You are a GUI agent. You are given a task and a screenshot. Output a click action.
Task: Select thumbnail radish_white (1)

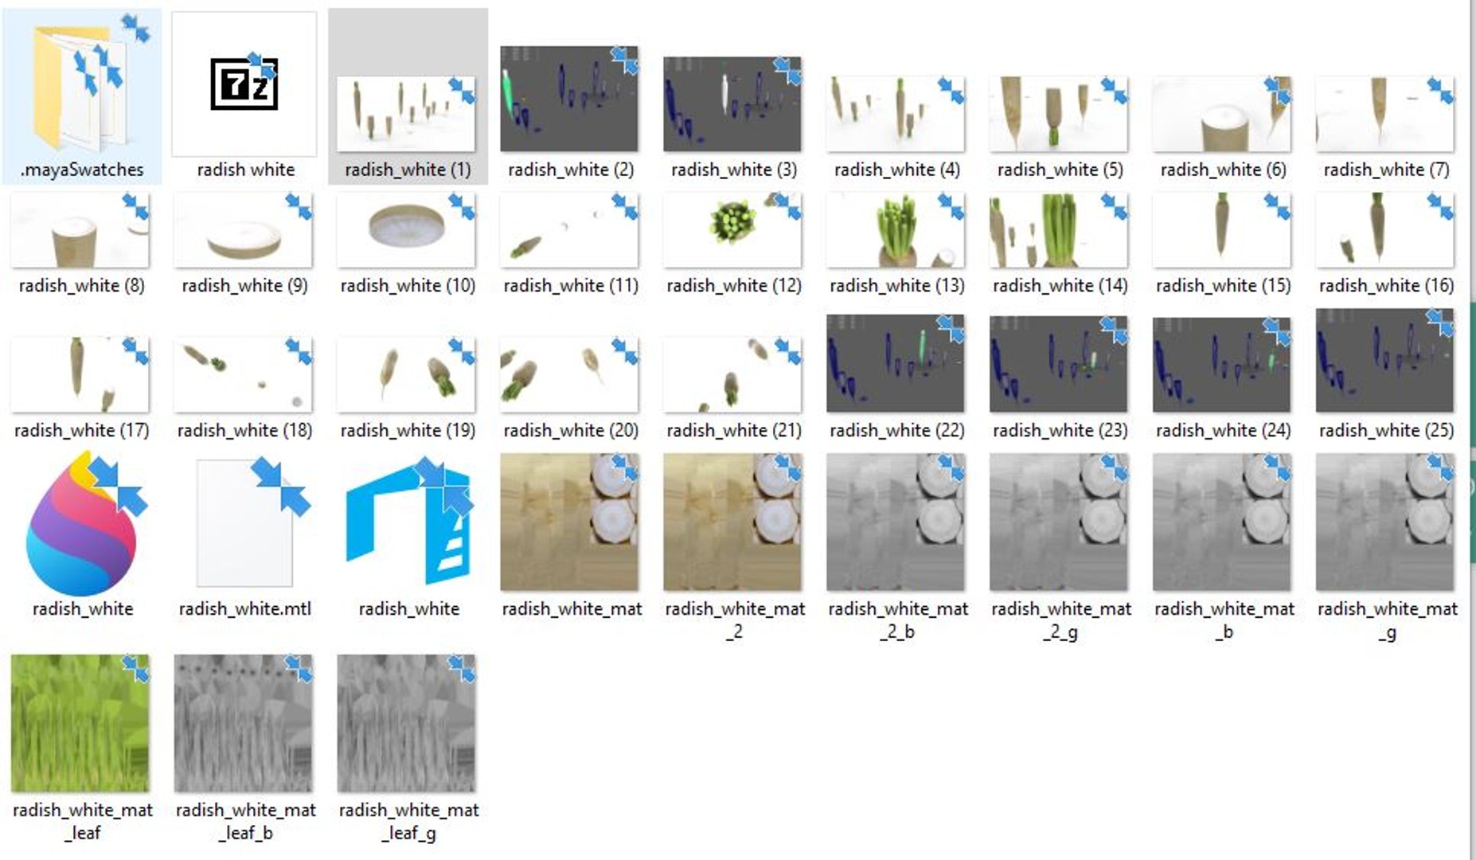[x=406, y=113]
